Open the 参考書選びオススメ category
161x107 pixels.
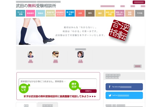[60, 13]
